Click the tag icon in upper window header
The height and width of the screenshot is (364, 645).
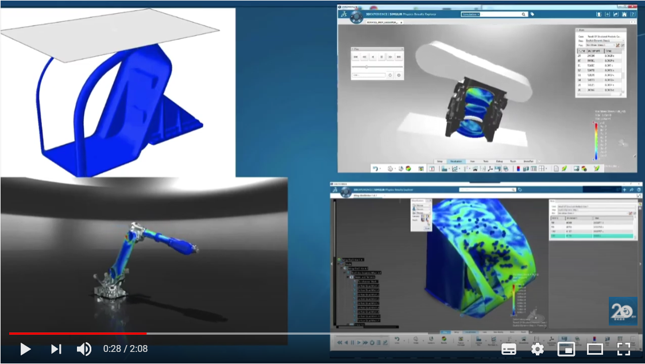(x=532, y=14)
